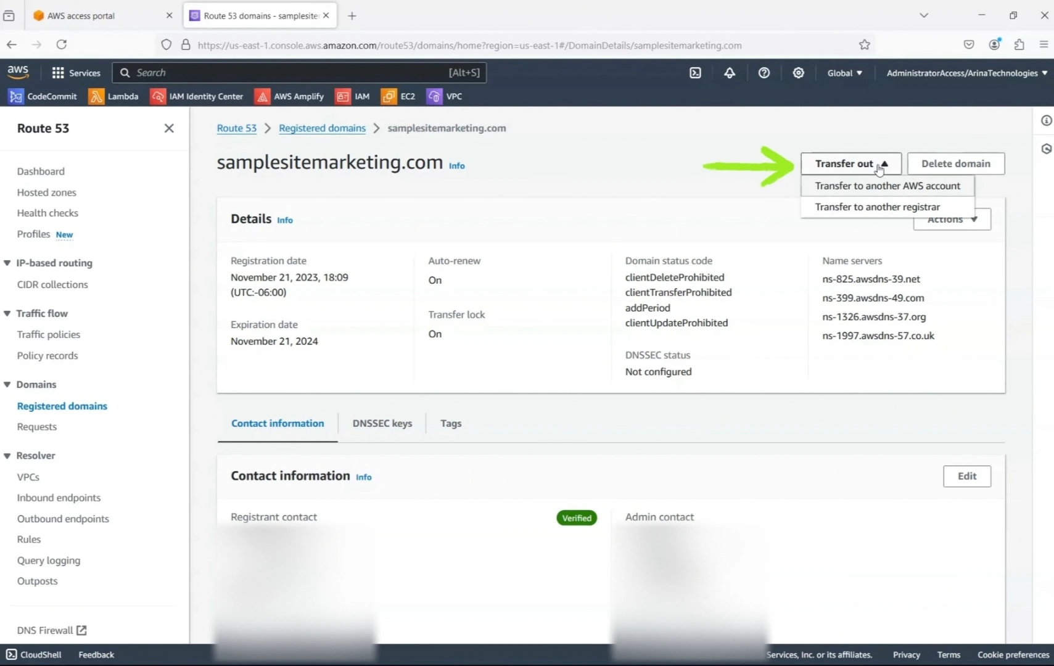Reload the browser page
1054x666 pixels.
coord(62,44)
